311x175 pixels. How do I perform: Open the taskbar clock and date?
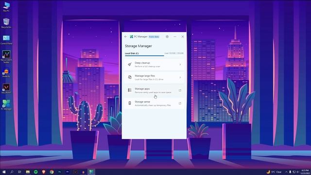pyautogui.click(x=305, y=172)
